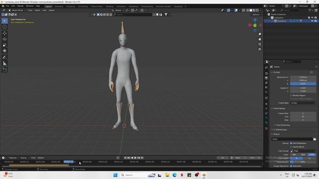
Task: Click the play animation button
Action: 135,158
